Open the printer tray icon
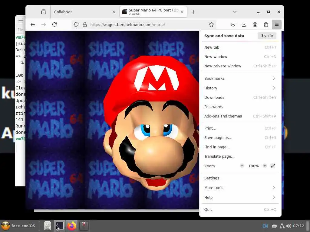The width and height of the screenshot is (310, 232). tap(274, 226)
